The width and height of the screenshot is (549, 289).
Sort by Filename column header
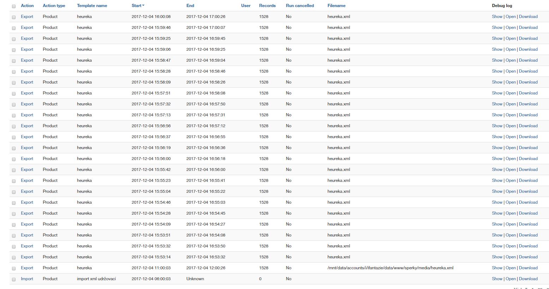point(336,6)
